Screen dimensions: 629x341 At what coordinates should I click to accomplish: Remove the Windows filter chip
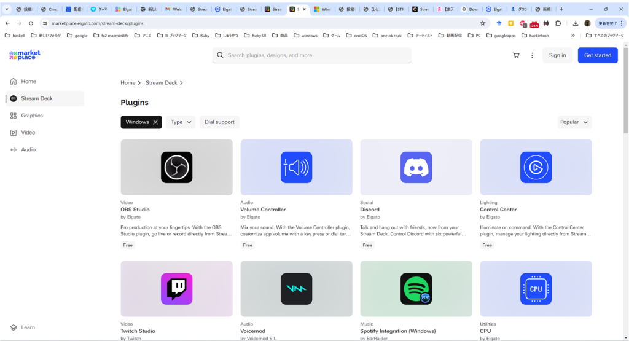click(155, 122)
